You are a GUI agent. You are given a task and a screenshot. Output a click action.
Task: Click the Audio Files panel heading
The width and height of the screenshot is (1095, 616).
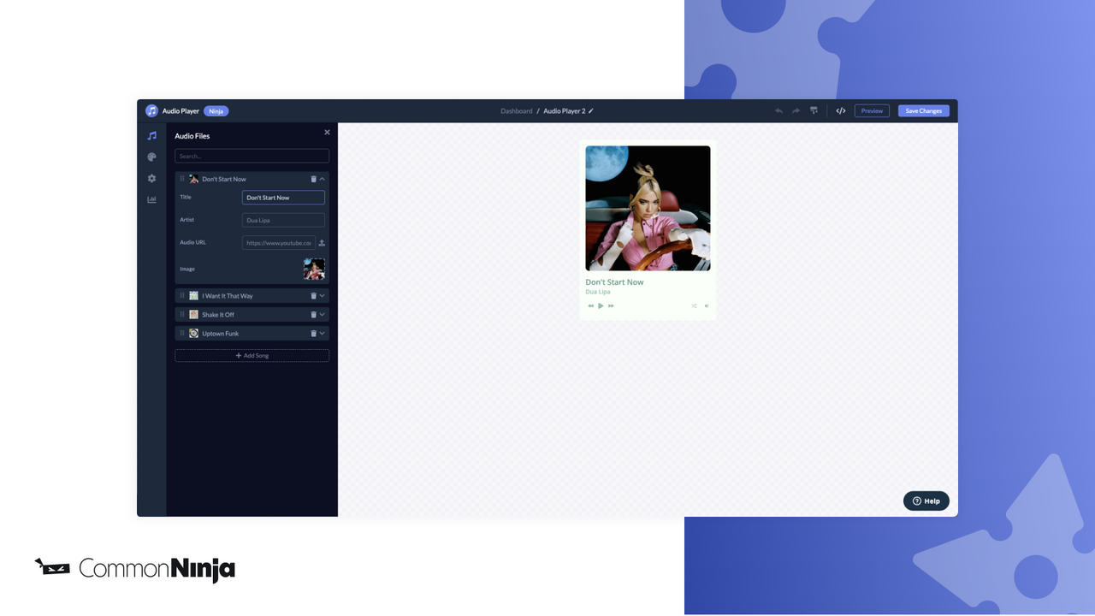[192, 136]
